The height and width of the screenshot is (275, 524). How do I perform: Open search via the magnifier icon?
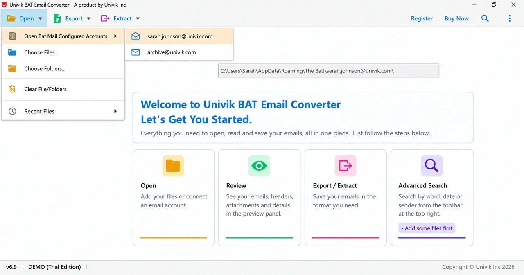click(485, 18)
